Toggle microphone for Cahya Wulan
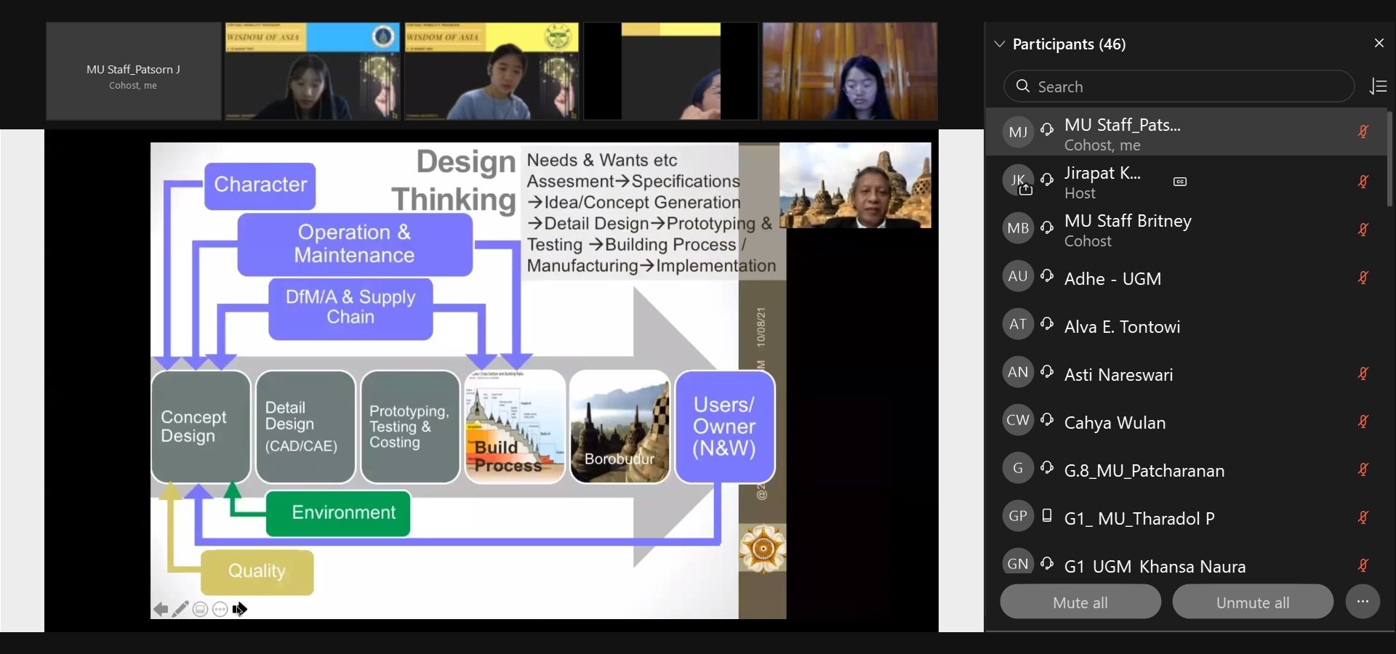 tap(1363, 421)
